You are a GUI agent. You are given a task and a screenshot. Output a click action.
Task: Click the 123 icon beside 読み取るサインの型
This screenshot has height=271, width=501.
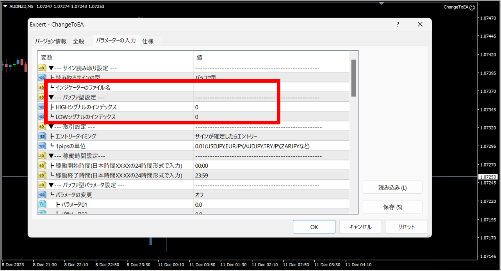[x=42, y=78]
